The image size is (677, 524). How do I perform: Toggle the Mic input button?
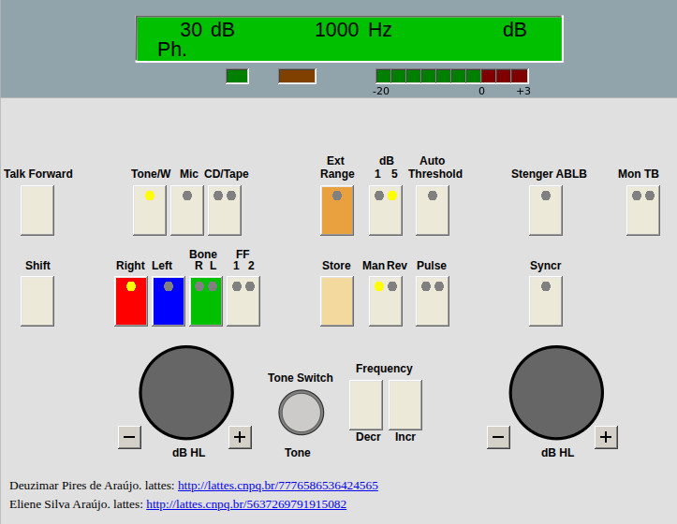pos(187,210)
